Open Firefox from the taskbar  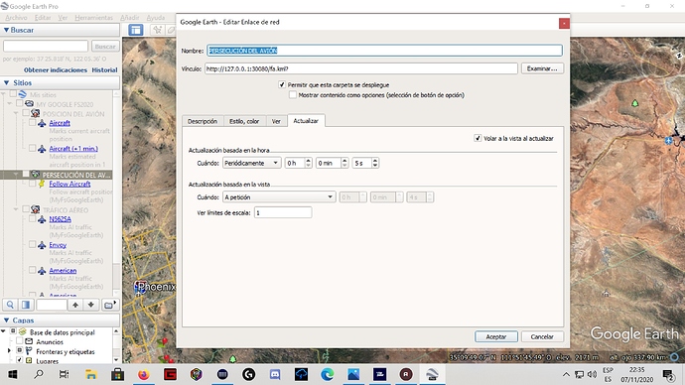click(143, 374)
